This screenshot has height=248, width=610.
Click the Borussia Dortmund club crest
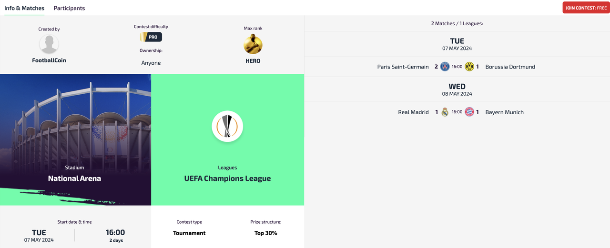tap(469, 67)
